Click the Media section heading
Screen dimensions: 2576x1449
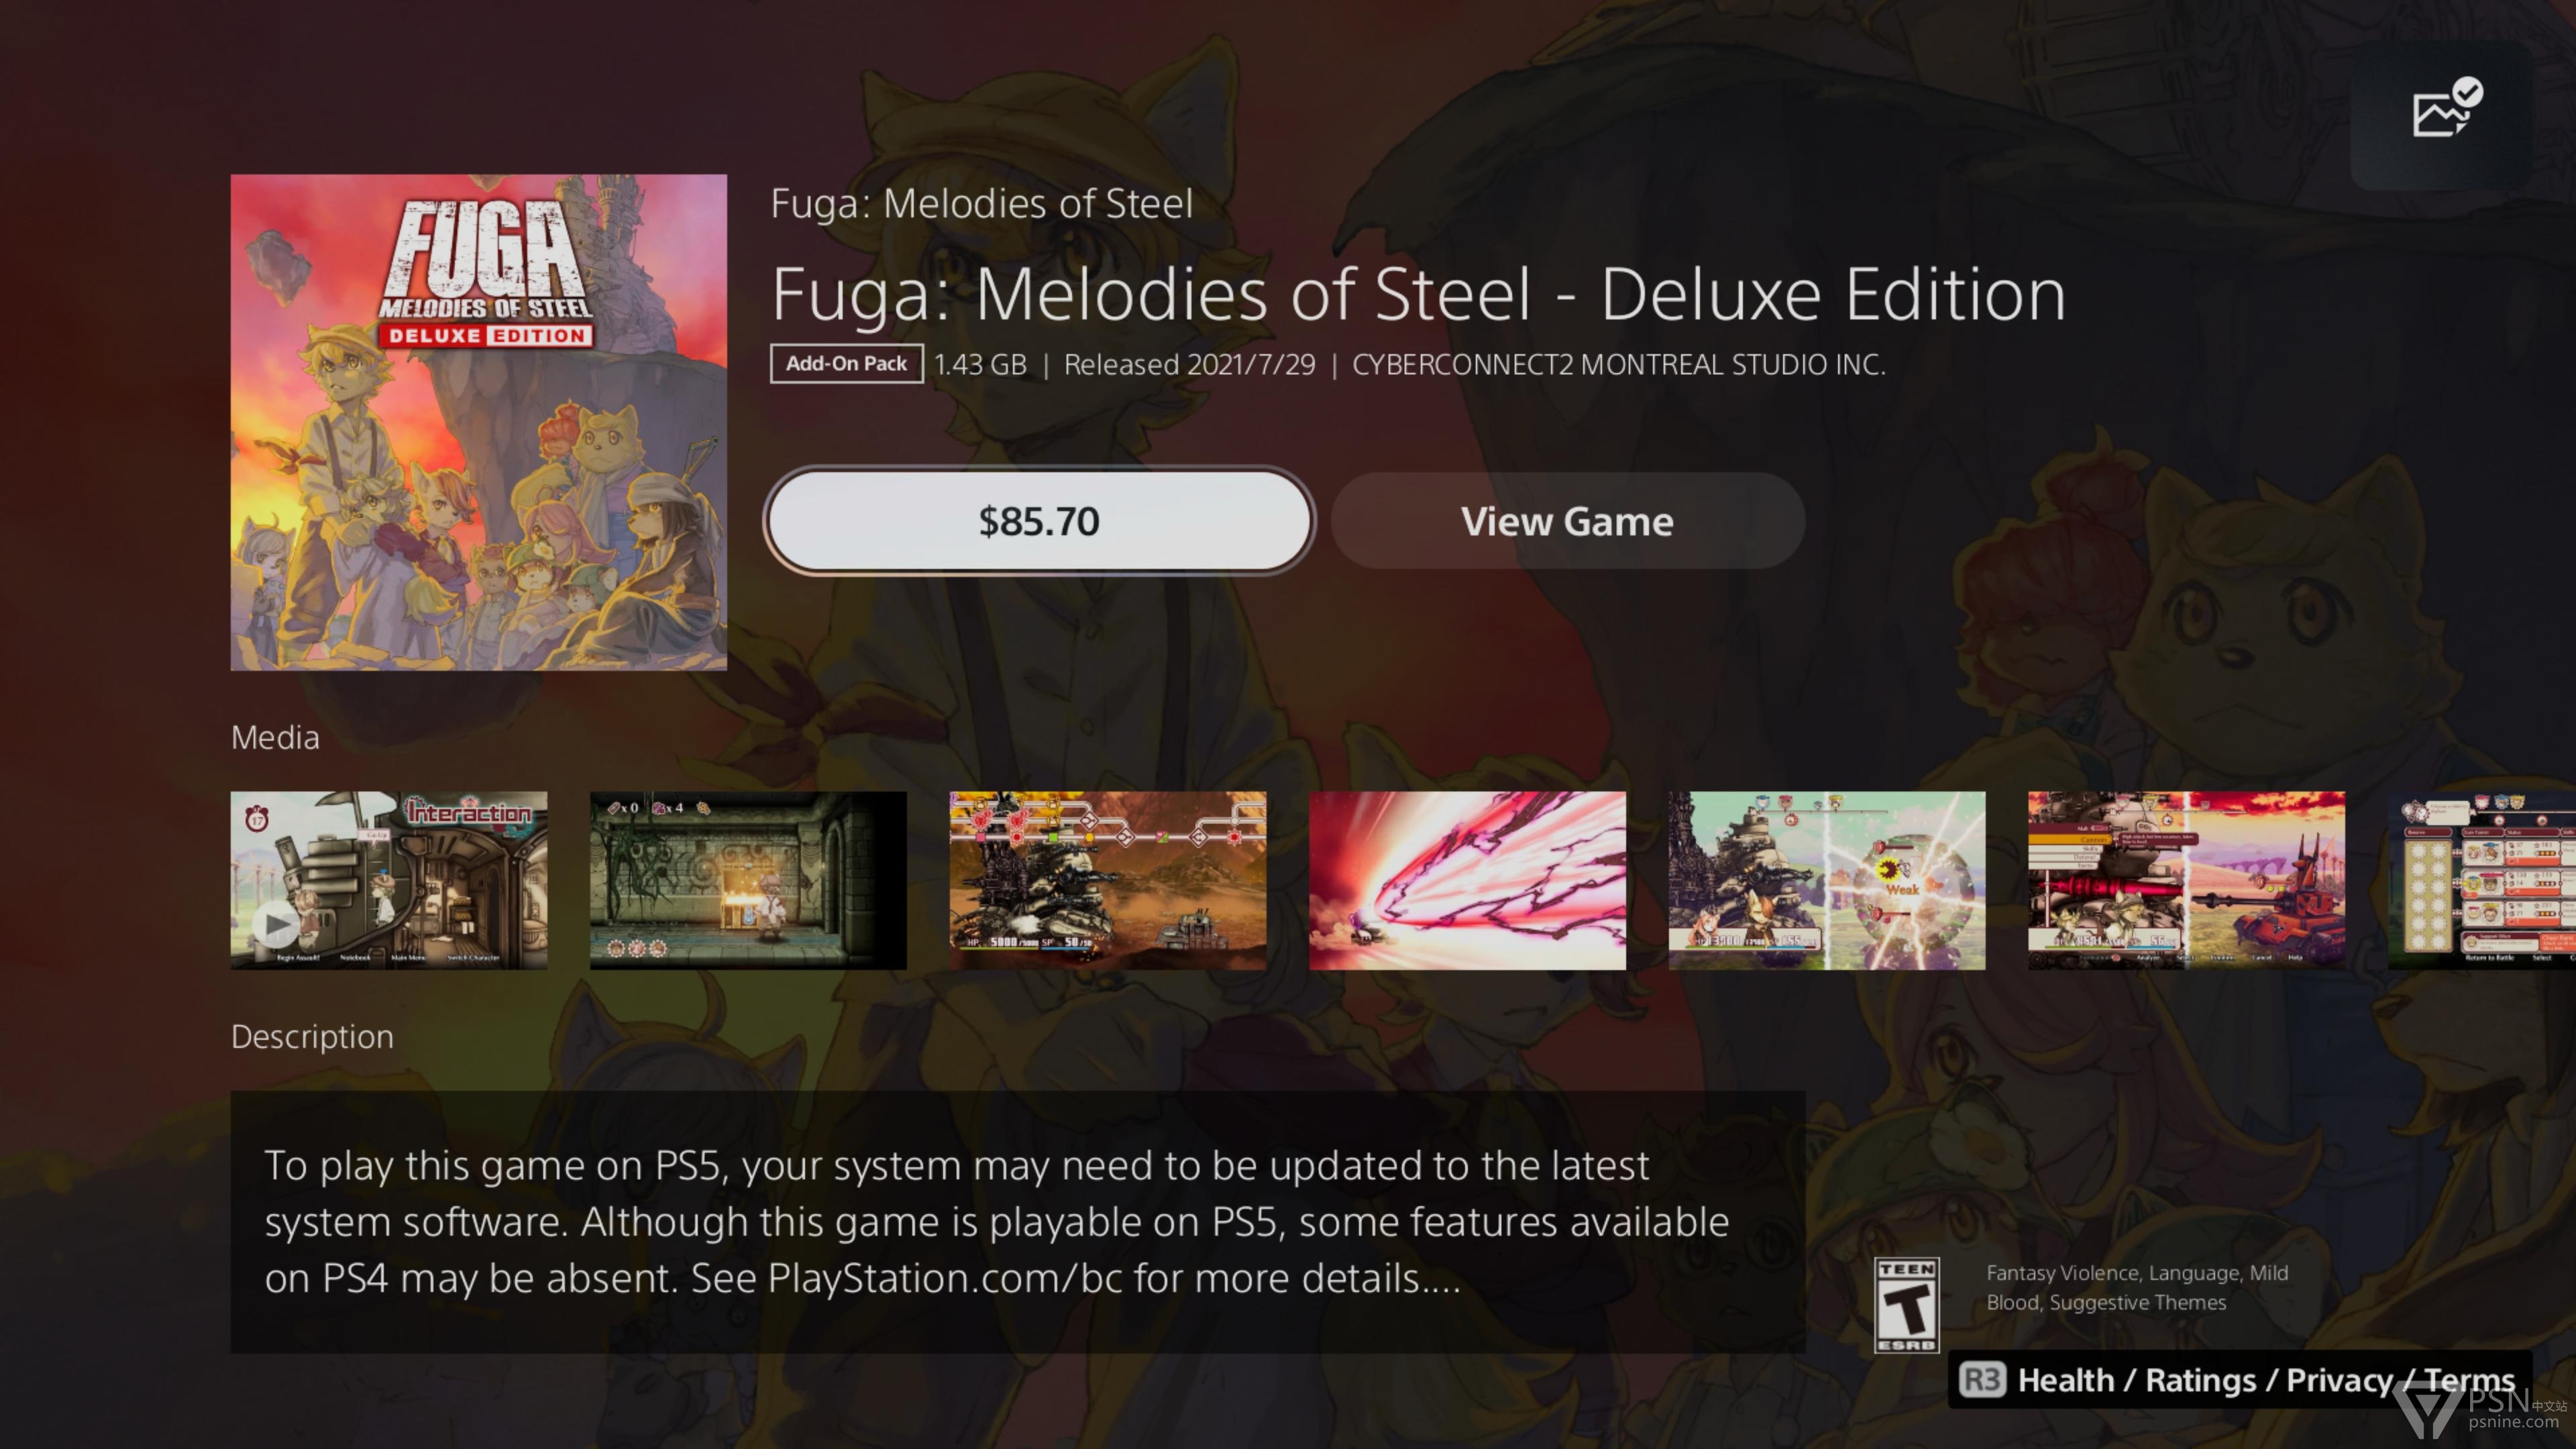click(x=275, y=738)
